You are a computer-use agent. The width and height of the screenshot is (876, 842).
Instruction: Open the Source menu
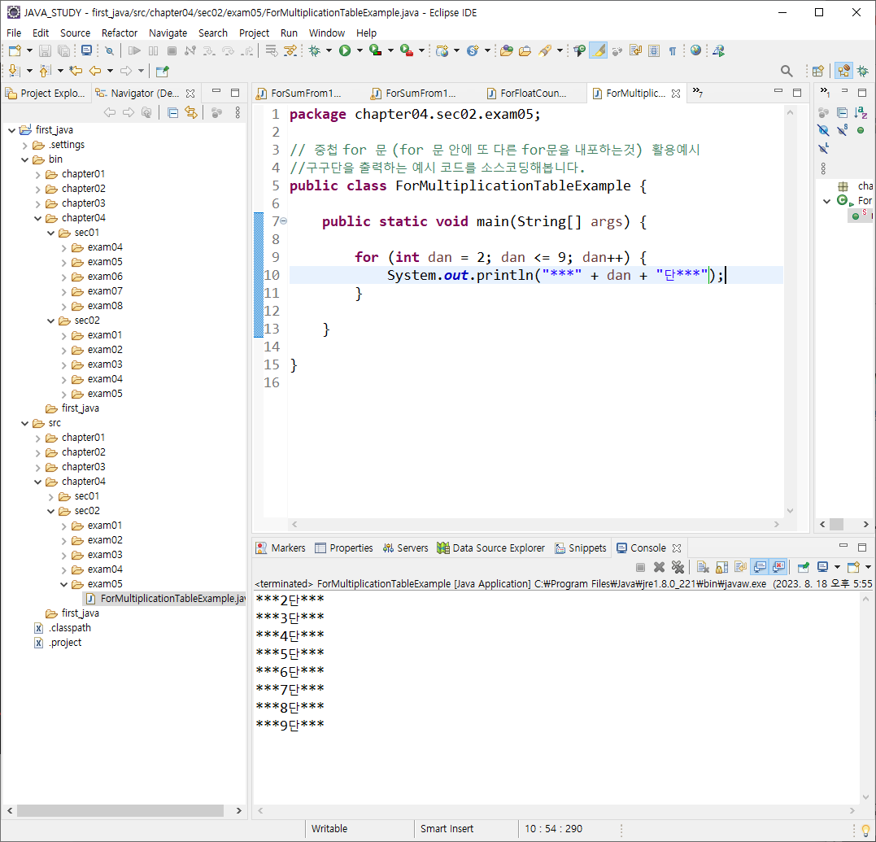(x=75, y=33)
